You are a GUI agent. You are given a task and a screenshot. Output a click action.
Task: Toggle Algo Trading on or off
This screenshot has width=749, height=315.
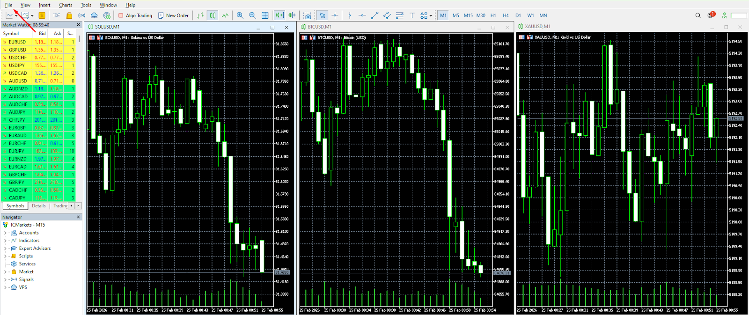point(135,15)
